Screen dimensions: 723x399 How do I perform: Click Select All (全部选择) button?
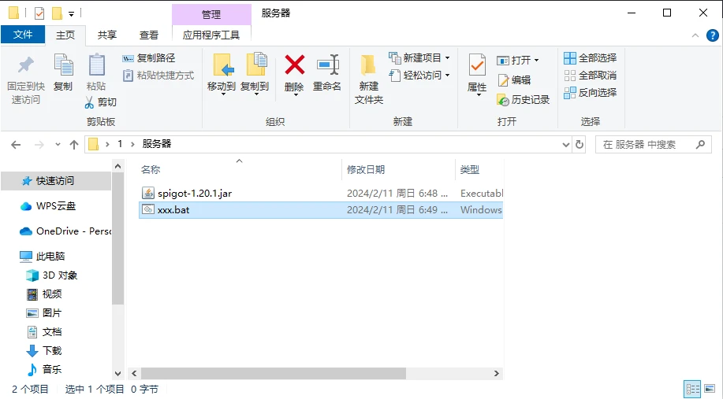tap(591, 58)
